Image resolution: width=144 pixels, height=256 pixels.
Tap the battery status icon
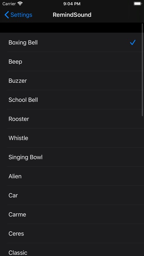(x=138, y=4)
